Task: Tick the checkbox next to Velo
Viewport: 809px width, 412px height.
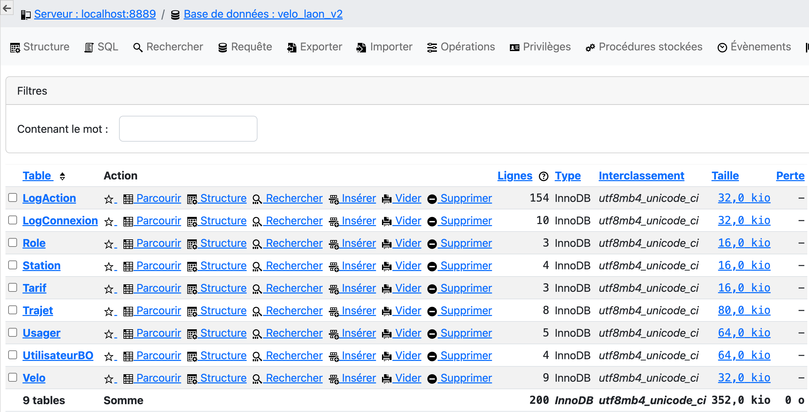Action: (x=13, y=378)
